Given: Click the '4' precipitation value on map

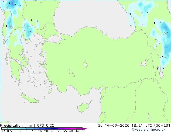Looking at the screenshot, I should click(x=9, y=3).
